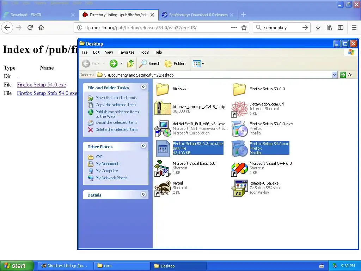This screenshot has height=271, width=361.
Task: Toggle Folders pane in Explorer
Action: tap(176, 64)
